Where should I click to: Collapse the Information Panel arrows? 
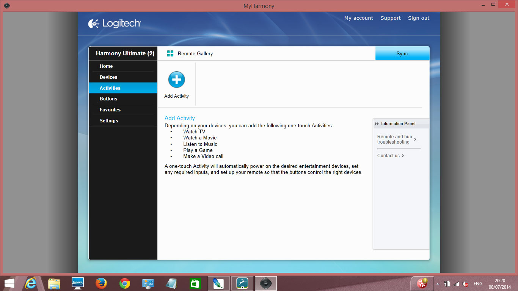pos(377,124)
